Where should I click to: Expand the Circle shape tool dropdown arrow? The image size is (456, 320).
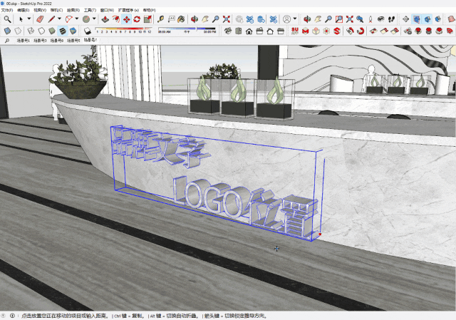click(94, 19)
